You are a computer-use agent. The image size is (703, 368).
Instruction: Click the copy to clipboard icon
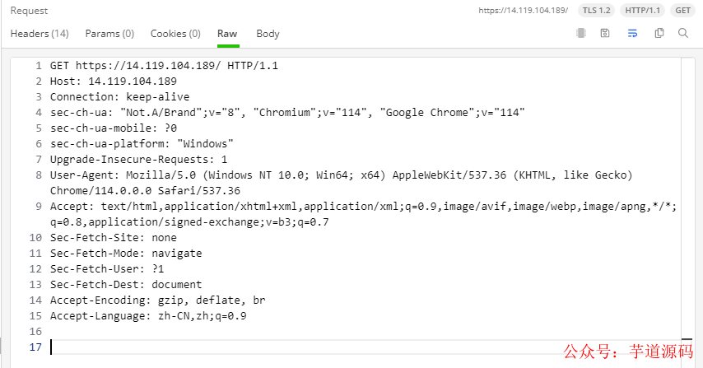point(659,33)
